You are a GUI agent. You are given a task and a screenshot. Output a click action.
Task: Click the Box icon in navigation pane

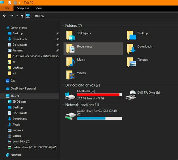[x=8, y=81]
